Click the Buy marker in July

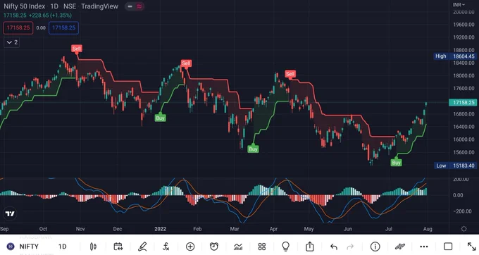click(396, 163)
